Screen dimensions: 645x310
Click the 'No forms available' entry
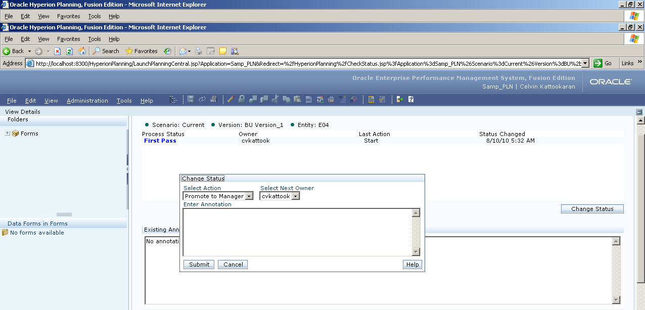coord(37,233)
